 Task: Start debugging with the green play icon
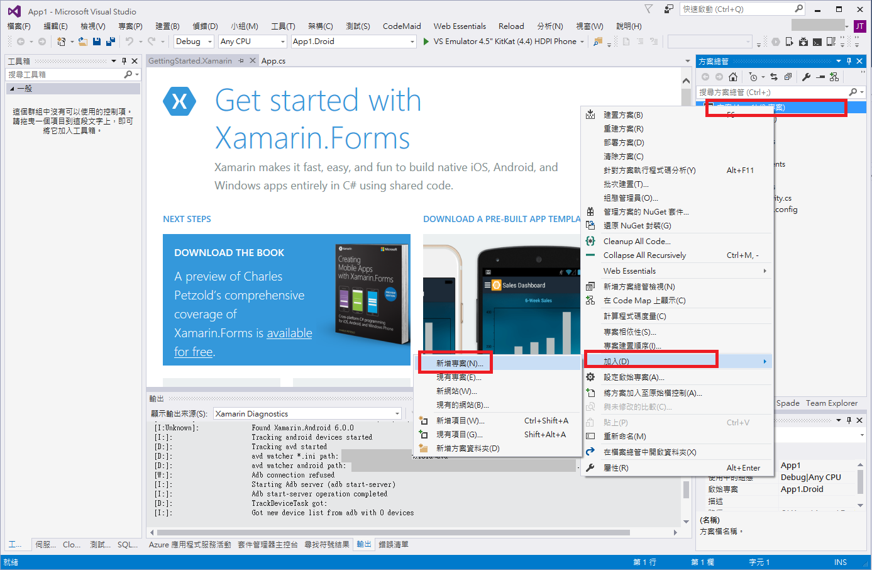pos(426,42)
